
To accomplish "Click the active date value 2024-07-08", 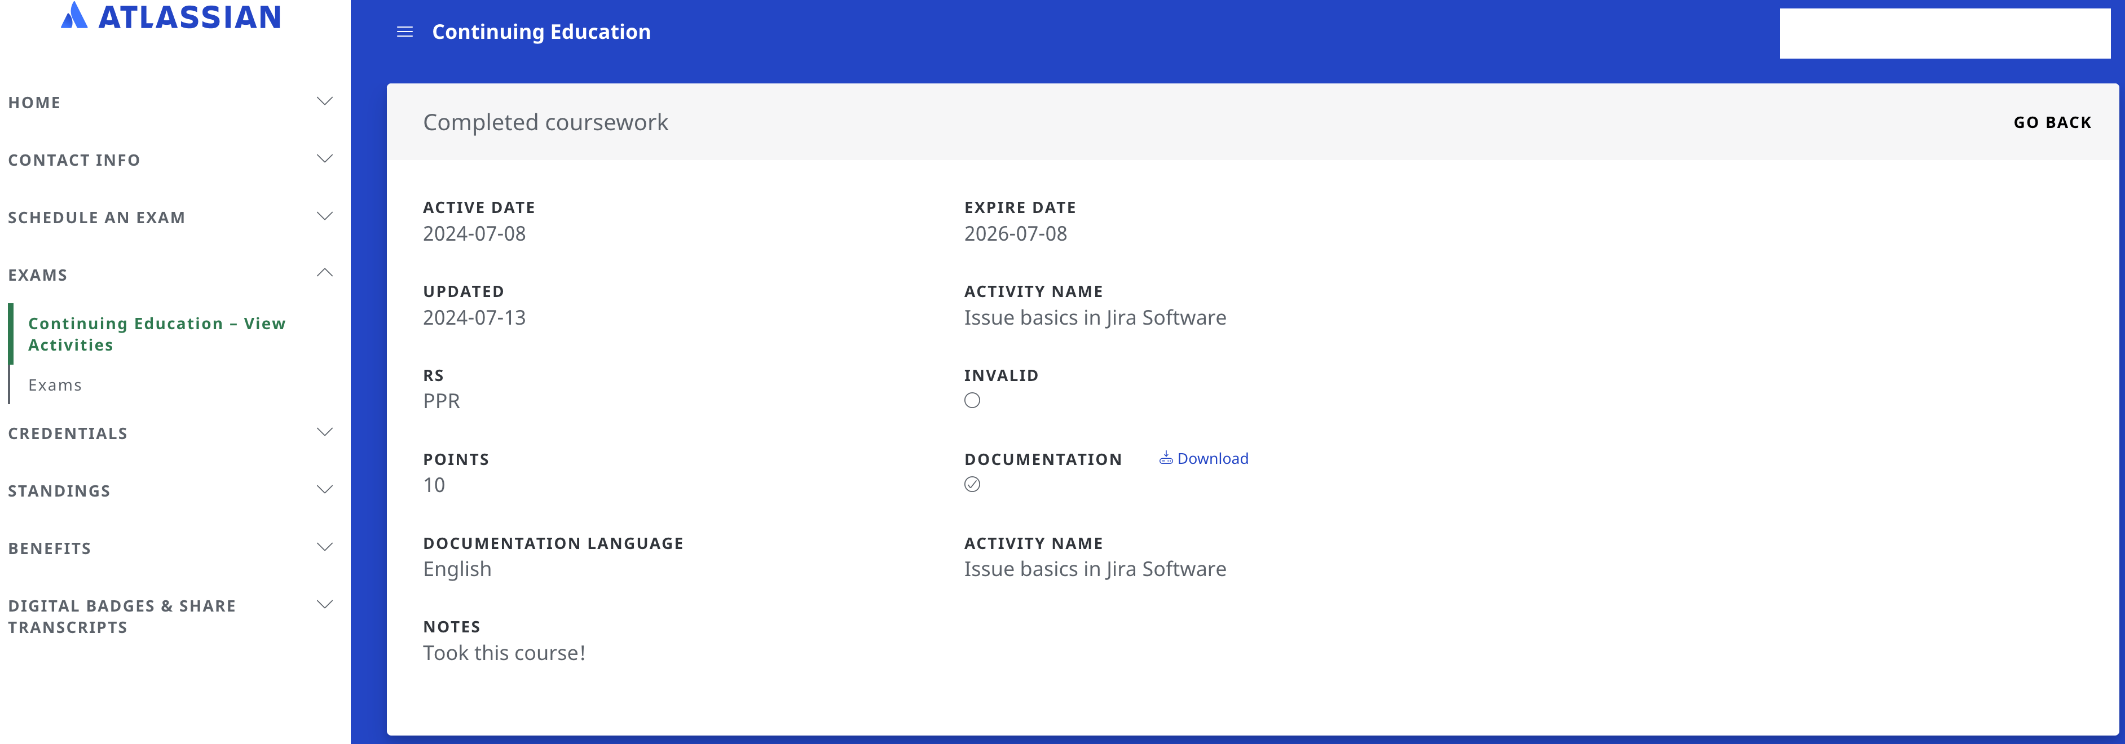I will 474,233.
